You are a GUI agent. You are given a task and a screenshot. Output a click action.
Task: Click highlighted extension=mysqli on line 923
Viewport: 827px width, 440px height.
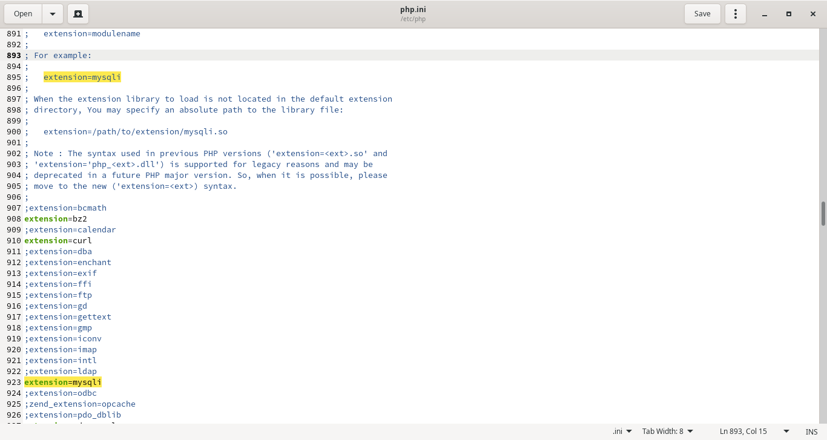point(63,382)
